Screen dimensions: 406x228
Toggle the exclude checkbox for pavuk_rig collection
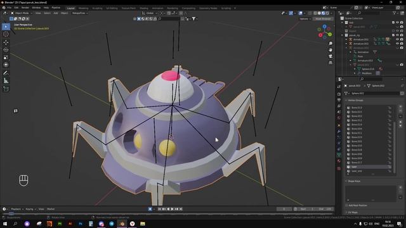(393, 35)
